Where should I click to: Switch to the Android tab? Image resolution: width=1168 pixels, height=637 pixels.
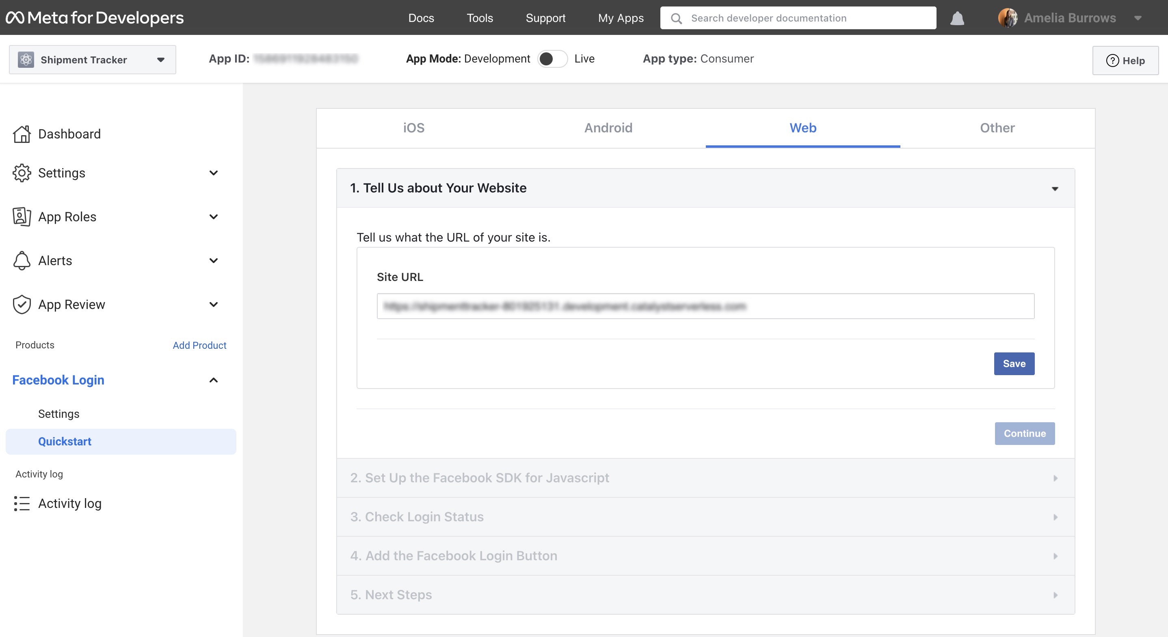click(x=608, y=128)
